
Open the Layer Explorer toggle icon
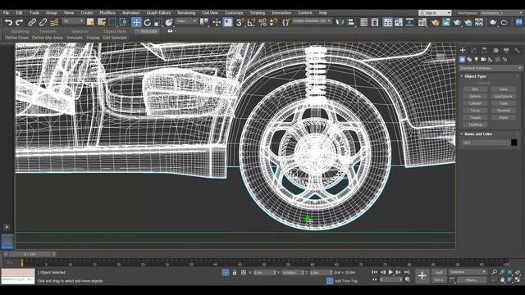click(375, 22)
